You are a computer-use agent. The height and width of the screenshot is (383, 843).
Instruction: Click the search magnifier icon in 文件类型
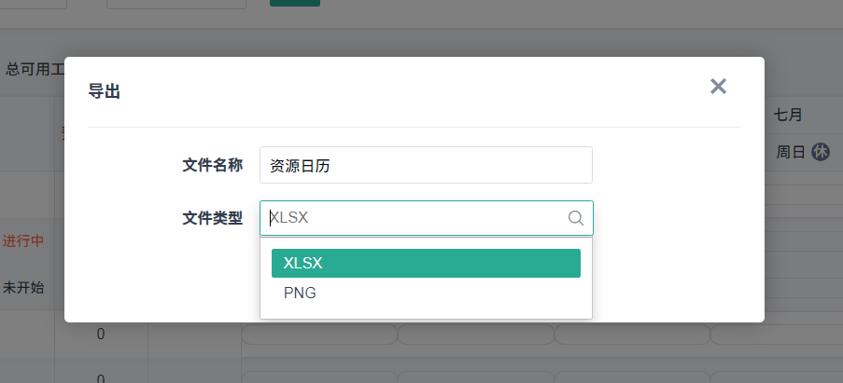pos(576,218)
